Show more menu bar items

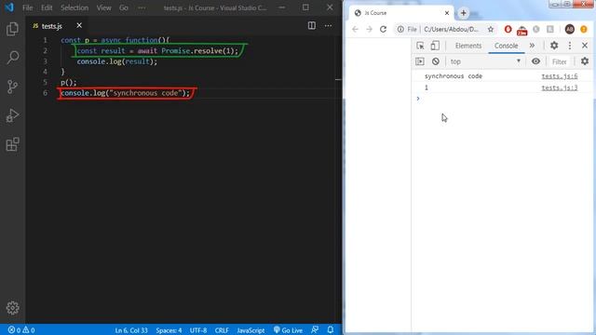pos(142,7)
